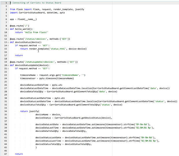Click 'deviceStatusTotalQty' at start of line 32
Image resolution: width=179 pixels, height=156 pixels.
point(33,105)
